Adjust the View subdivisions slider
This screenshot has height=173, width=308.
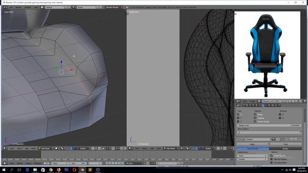(x=252, y=156)
